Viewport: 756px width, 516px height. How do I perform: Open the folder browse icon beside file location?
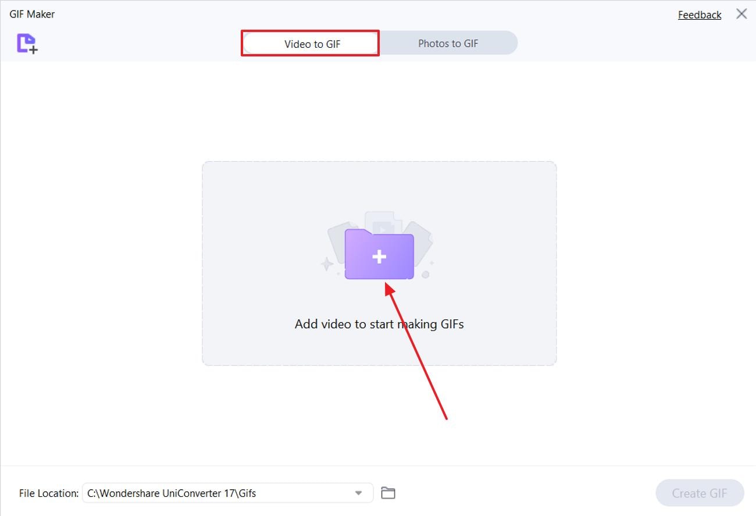[388, 493]
